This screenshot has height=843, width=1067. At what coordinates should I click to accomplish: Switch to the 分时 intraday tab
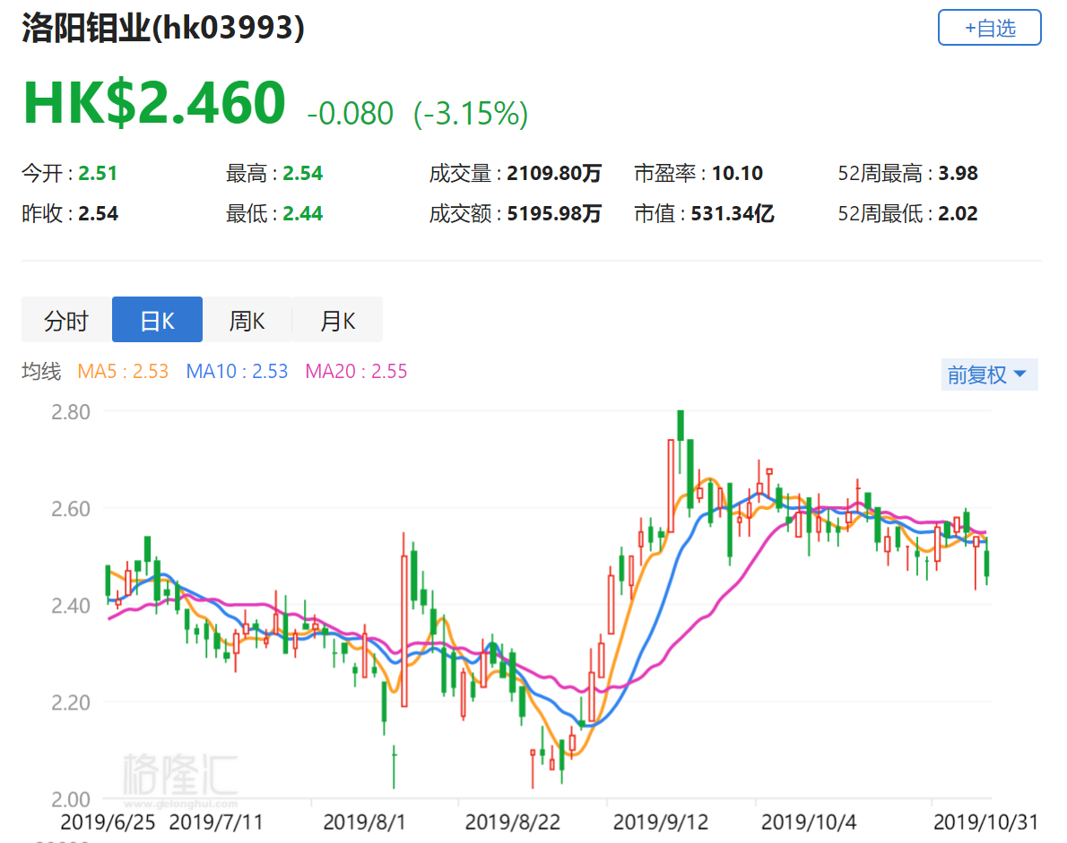[x=66, y=320]
